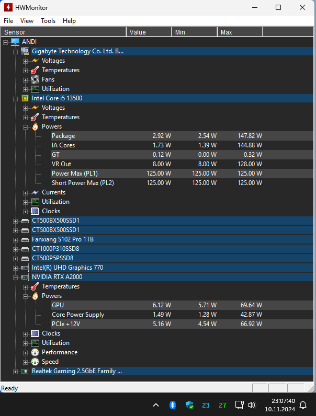The width and height of the screenshot is (316, 416).
Task: Collapse the ANDI root node
Action: click(5, 42)
